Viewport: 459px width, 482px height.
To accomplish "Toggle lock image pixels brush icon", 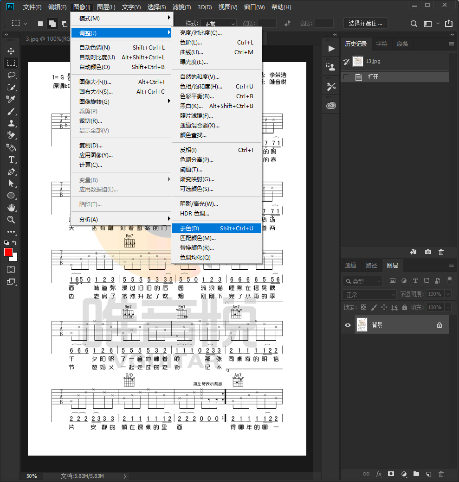I will 374,307.
